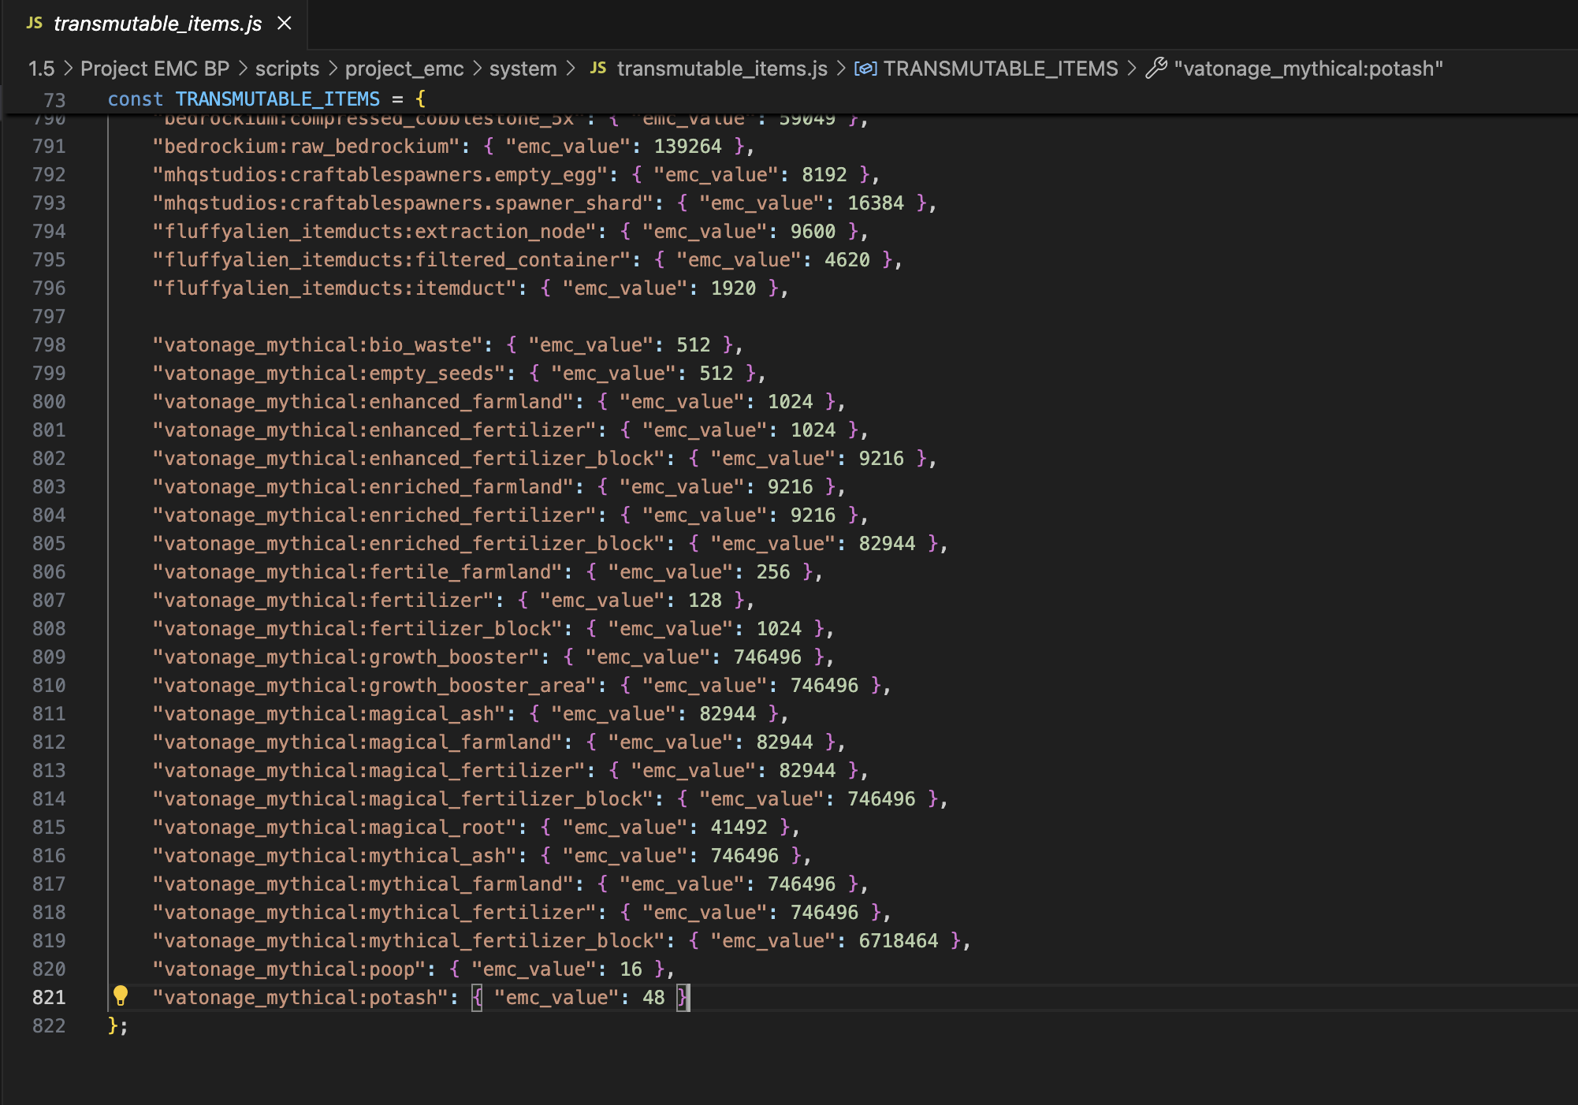Click the value 139264 on line 791
The width and height of the screenshot is (1578, 1105).
pyautogui.click(x=687, y=146)
